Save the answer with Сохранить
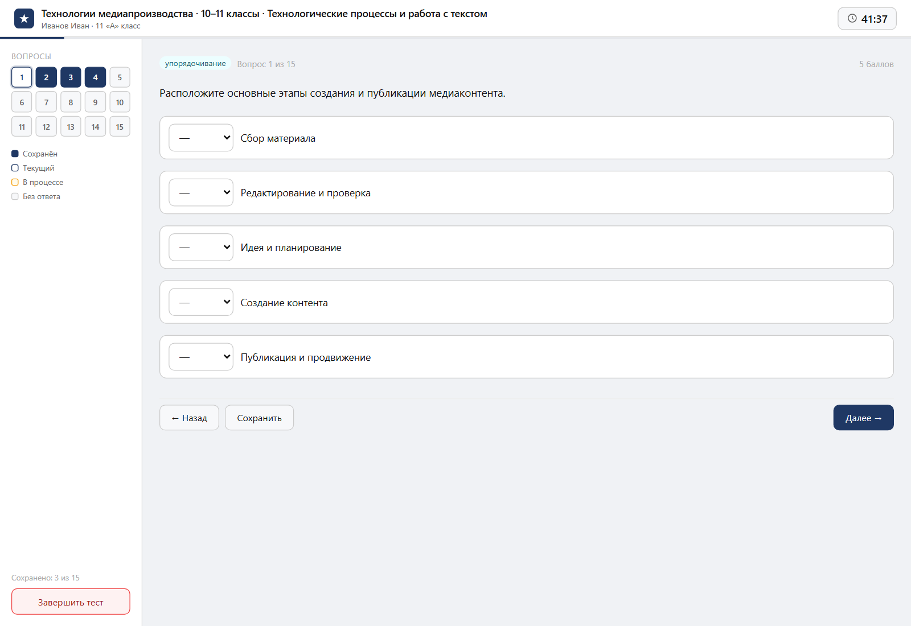 (x=259, y=418)
